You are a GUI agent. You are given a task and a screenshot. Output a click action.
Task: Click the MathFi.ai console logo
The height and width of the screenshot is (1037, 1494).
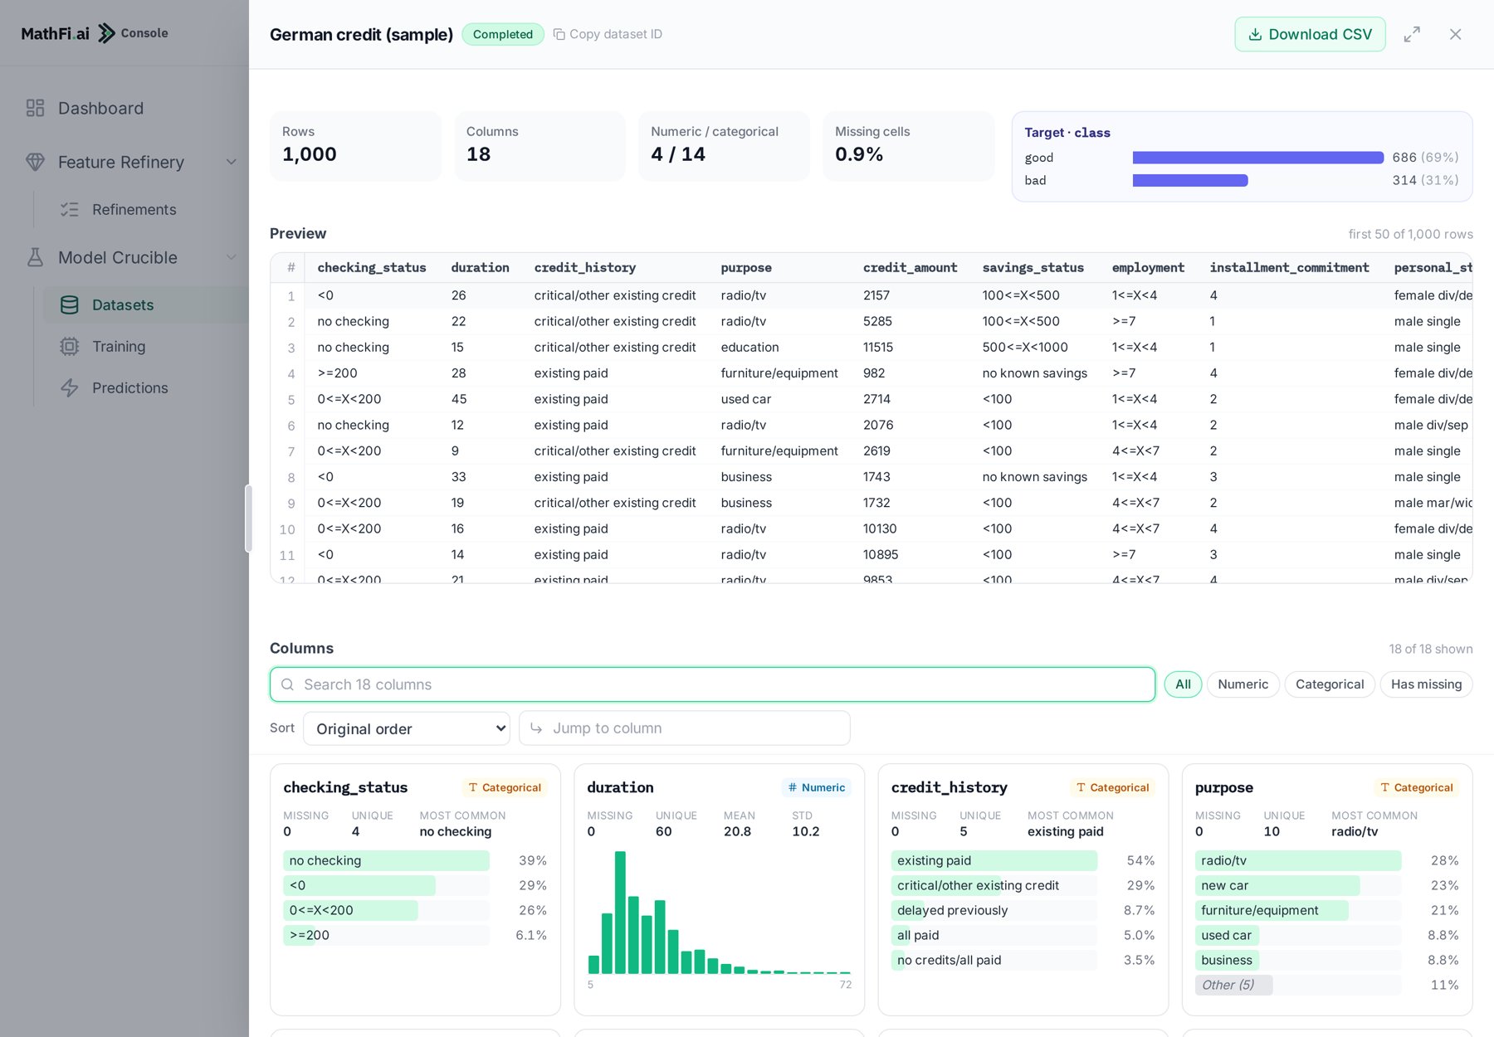coord(95,33)
